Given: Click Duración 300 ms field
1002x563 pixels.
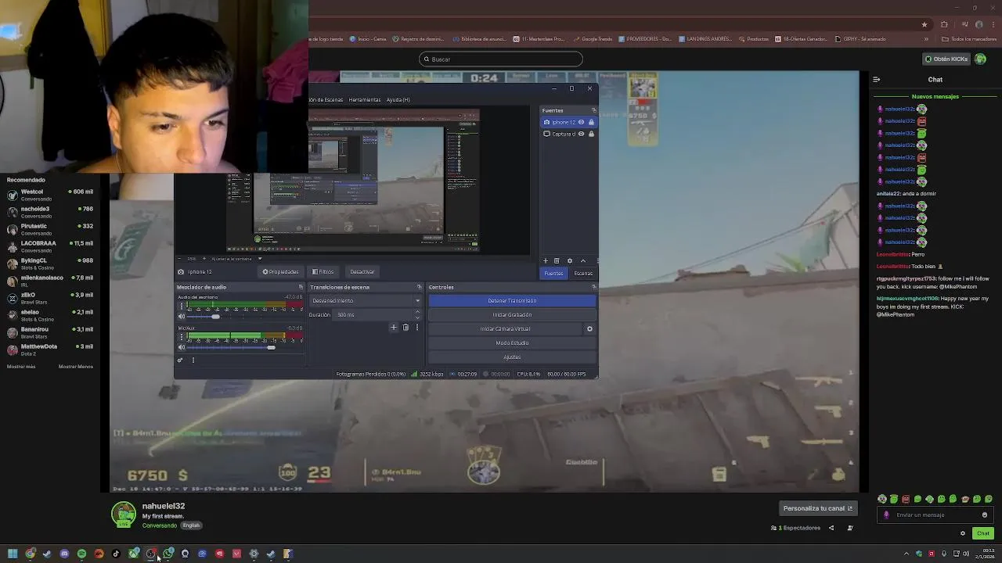Looking at the screenshot, I should pos(373,314).
